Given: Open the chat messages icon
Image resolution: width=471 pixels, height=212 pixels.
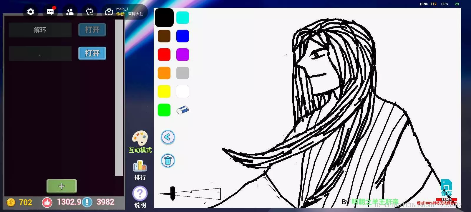Looking at the screenshot, I should pos(50,12).
